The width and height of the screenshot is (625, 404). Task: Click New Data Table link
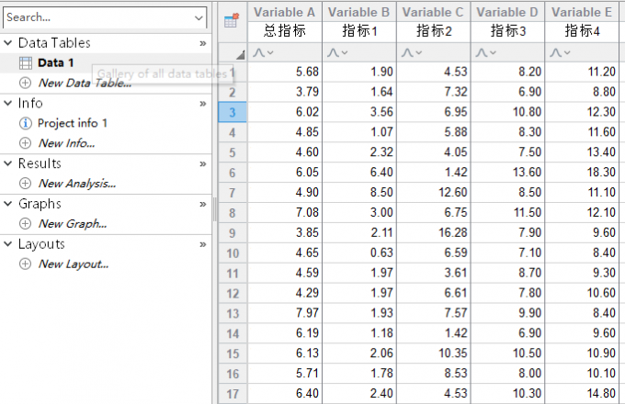point(85,83)
